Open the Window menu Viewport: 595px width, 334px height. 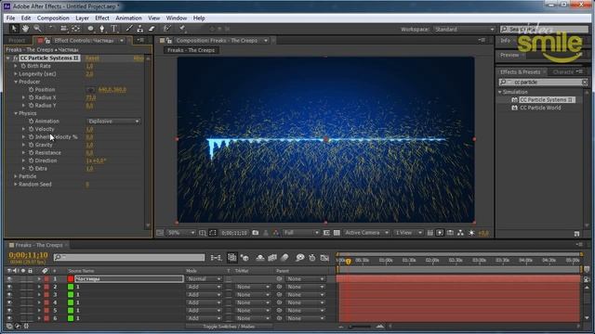177,18
